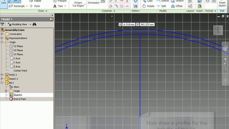Screen dimensions: 229x129
Task: Expand the body:1 component
Action: point(2,75)
